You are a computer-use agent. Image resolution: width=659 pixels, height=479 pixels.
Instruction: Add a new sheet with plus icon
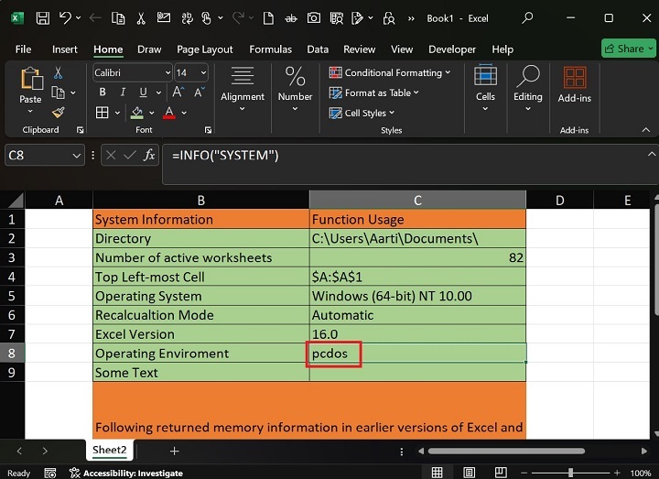click(174, 451)
